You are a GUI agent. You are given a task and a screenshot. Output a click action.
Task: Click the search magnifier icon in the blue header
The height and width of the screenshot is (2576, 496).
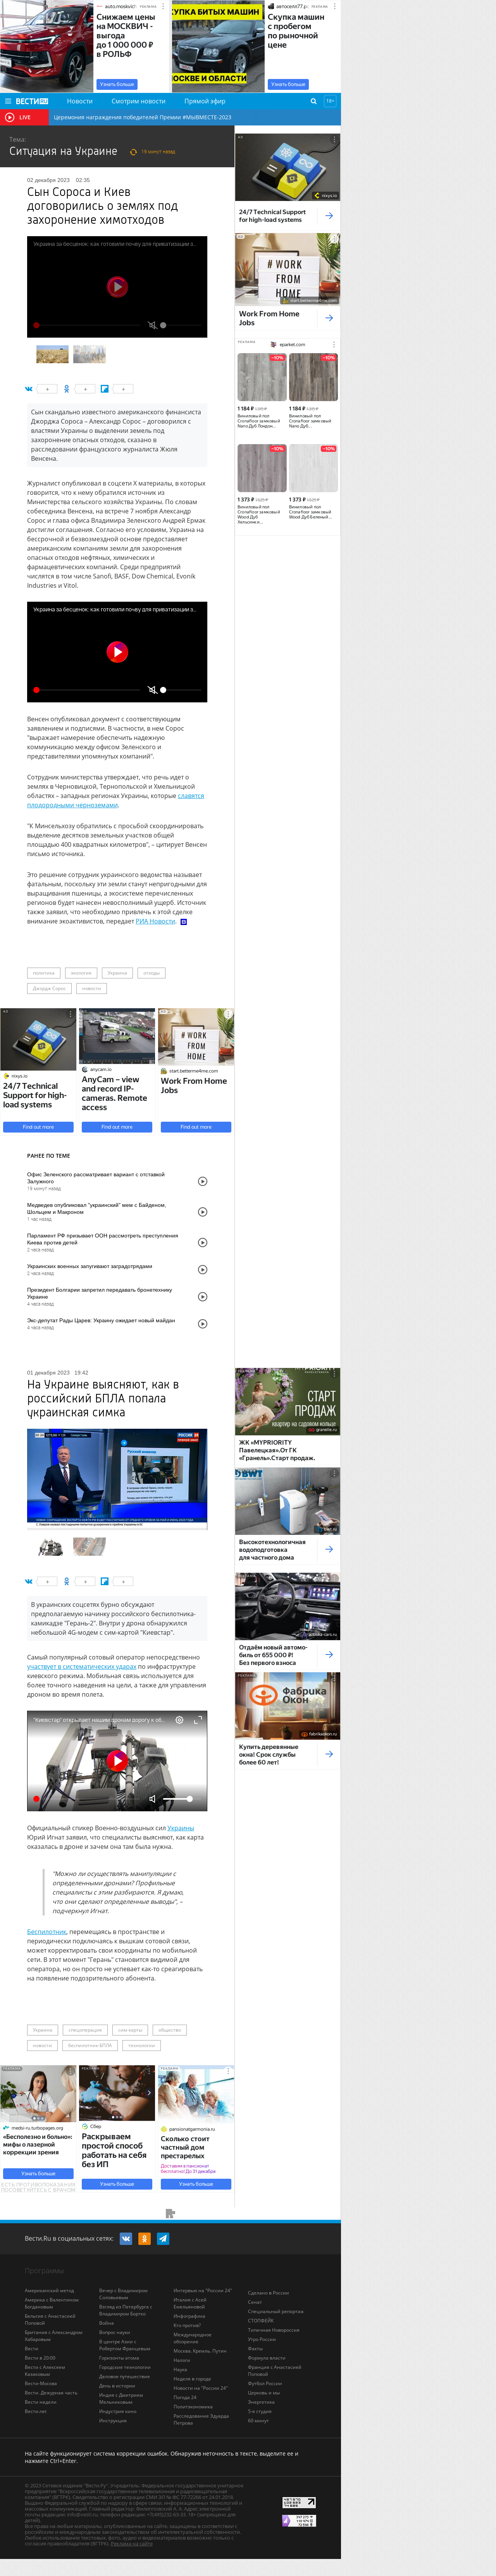pyautogui.click(x=313, y=101)
